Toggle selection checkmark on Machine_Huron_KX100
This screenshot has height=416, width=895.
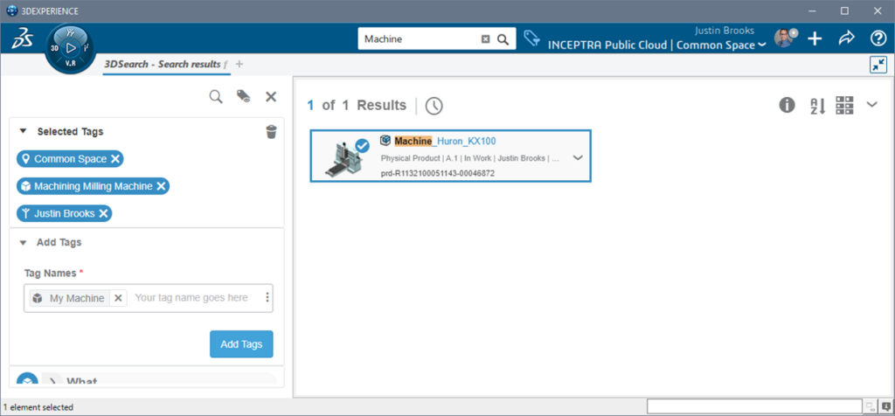[362, 145]
